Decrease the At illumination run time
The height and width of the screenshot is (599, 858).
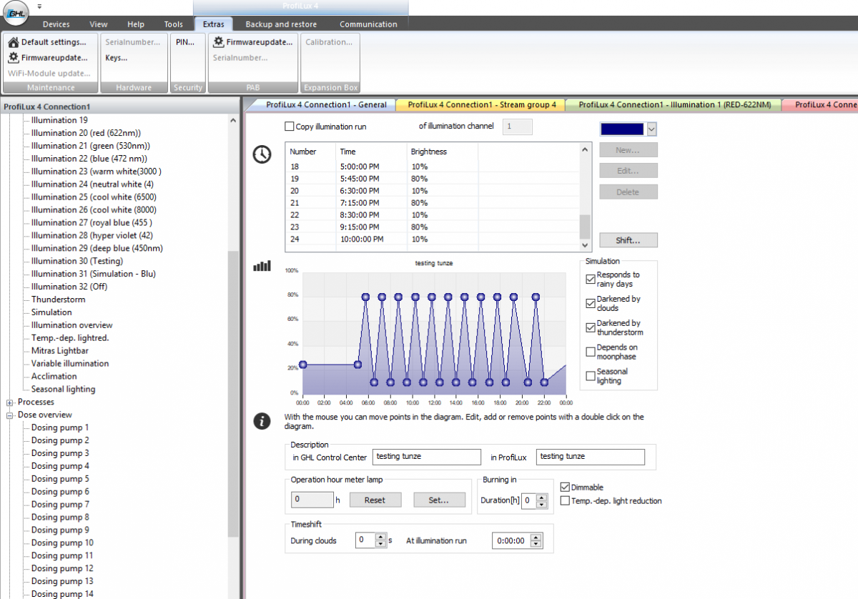point(536,544)
